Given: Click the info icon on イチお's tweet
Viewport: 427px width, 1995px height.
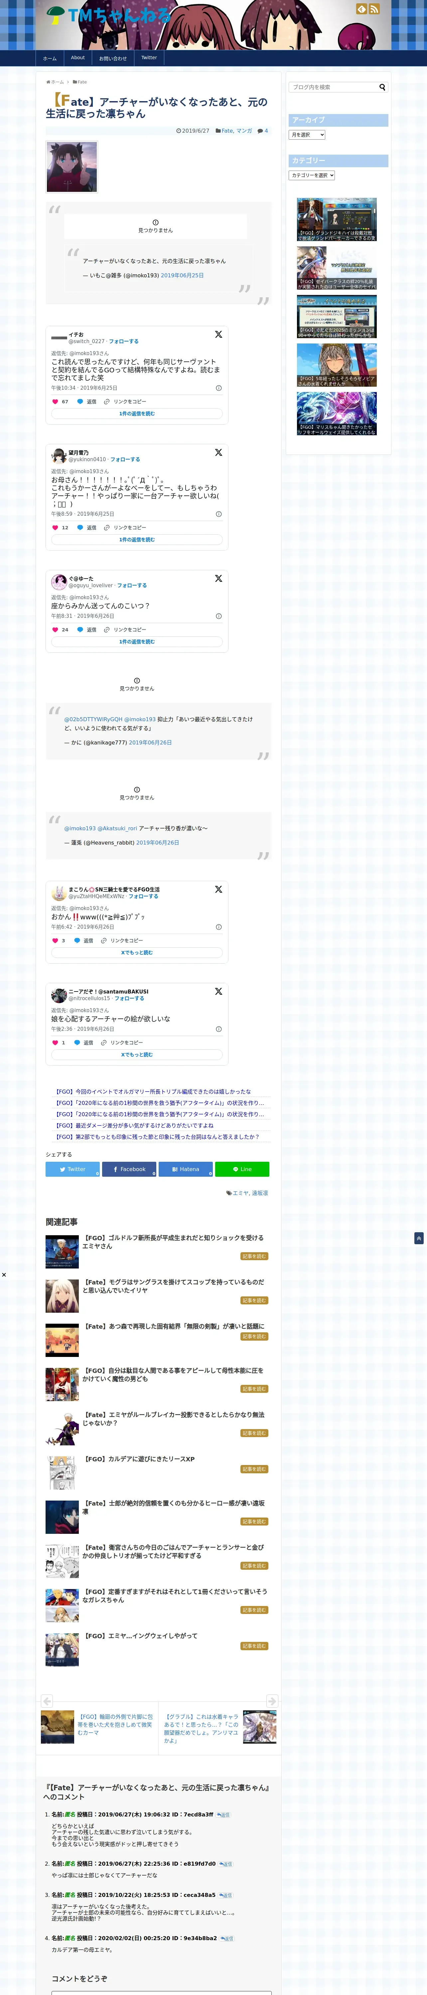Looking at the screenshot, I should point(218,388).
